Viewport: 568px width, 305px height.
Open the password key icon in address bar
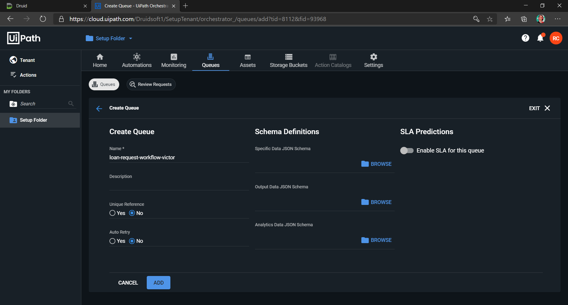click(476, 19)
